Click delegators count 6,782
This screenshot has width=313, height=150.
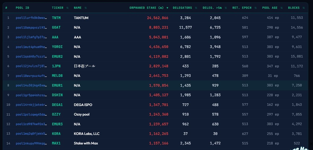(185, 47)
